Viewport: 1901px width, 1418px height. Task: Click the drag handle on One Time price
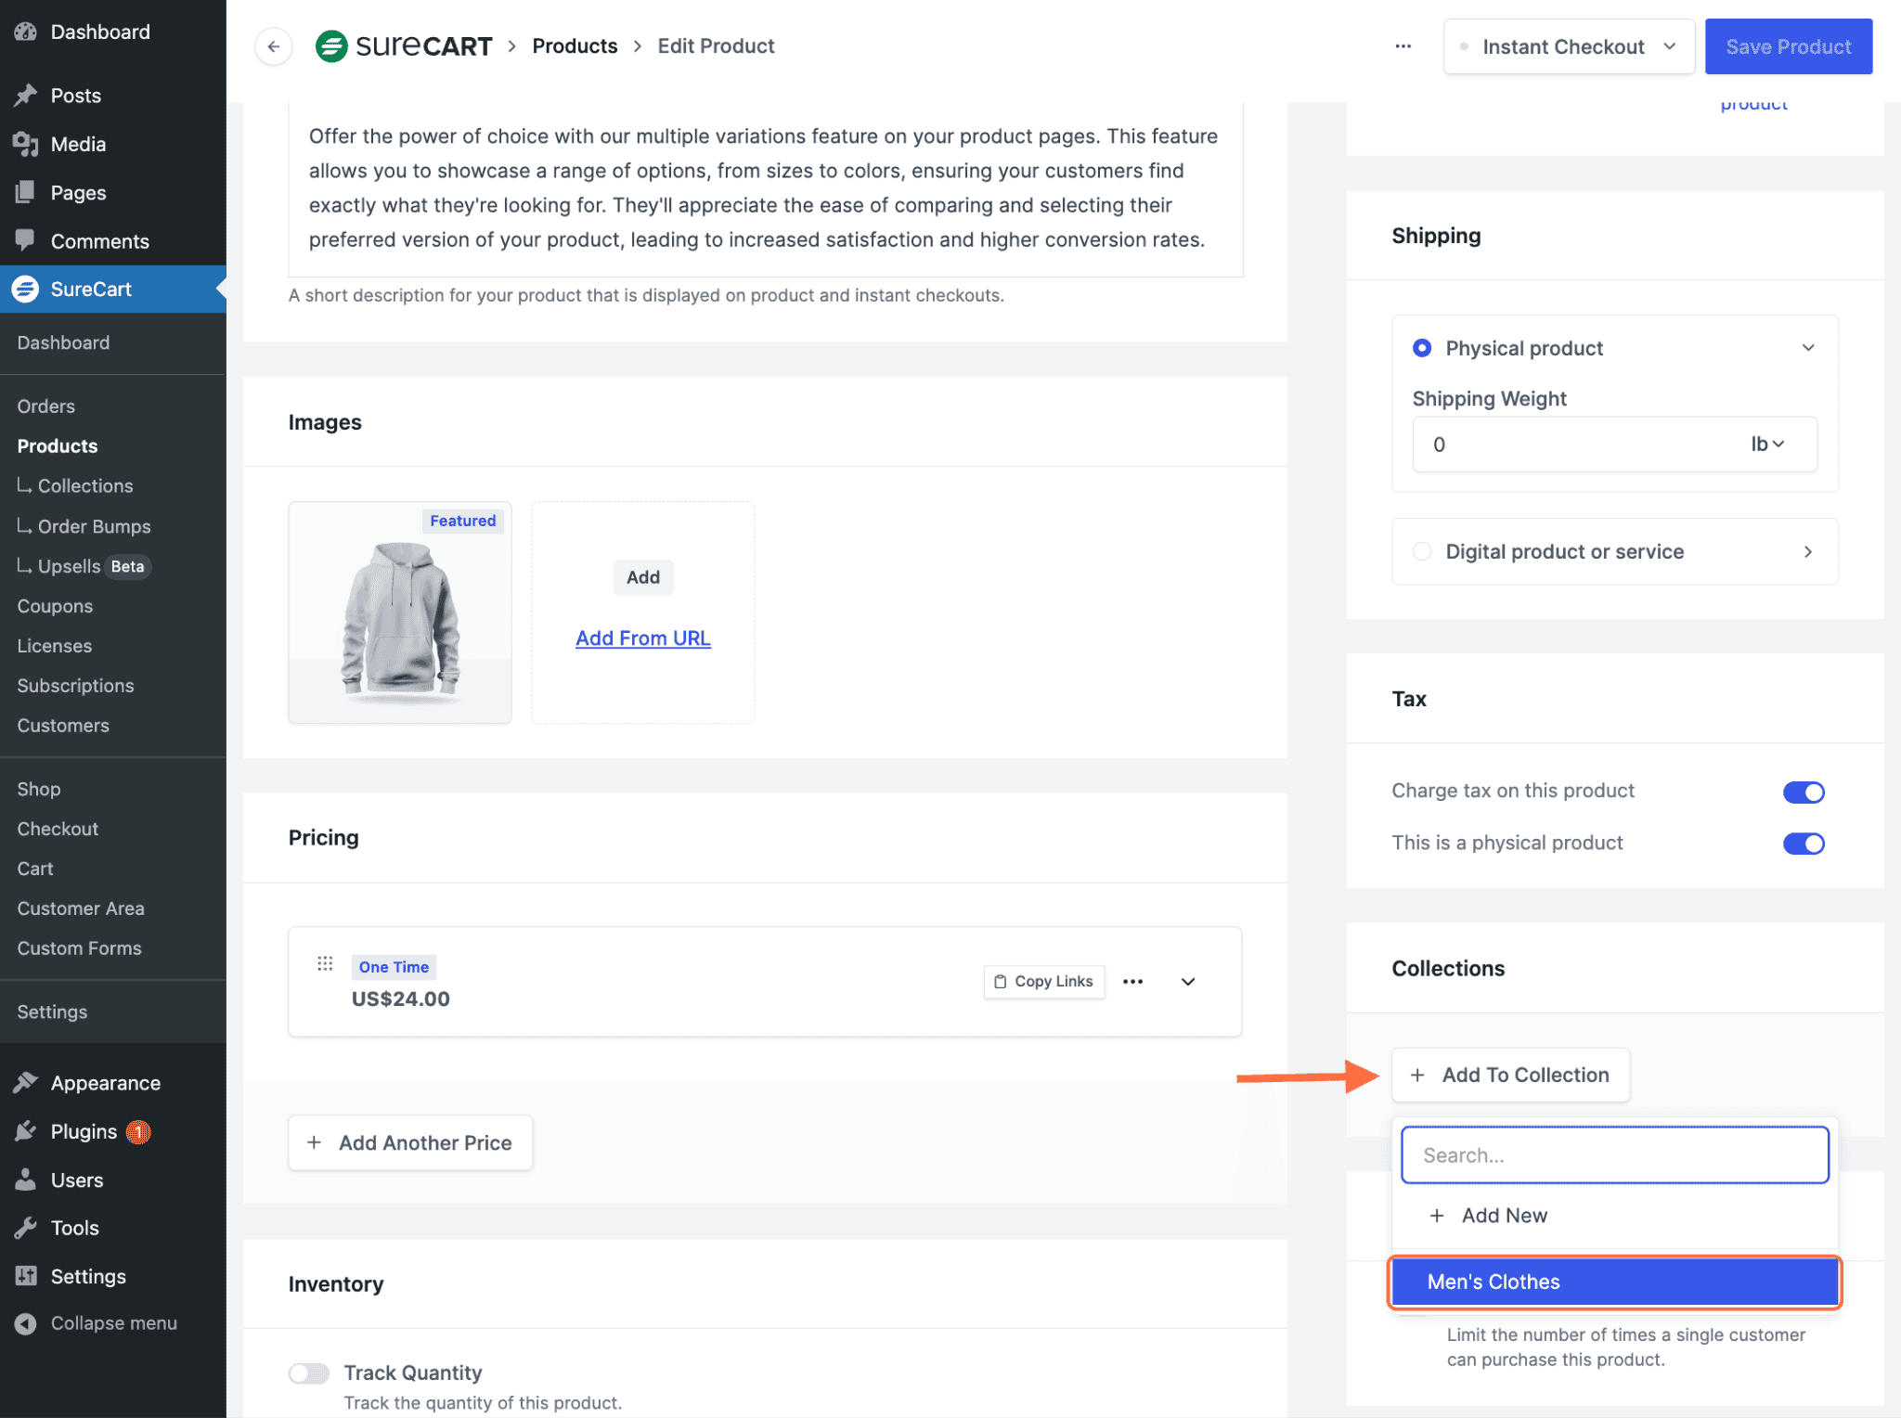[325, 964]
